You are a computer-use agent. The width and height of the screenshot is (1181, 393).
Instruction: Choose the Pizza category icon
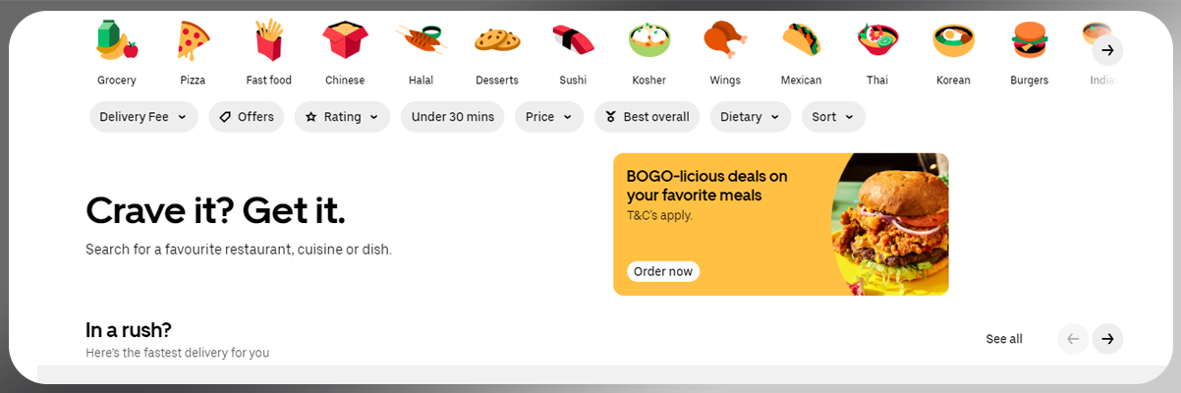(x=193, y=41)
